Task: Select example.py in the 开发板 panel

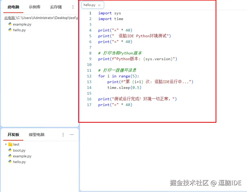Action: click(x=22, y=156)
